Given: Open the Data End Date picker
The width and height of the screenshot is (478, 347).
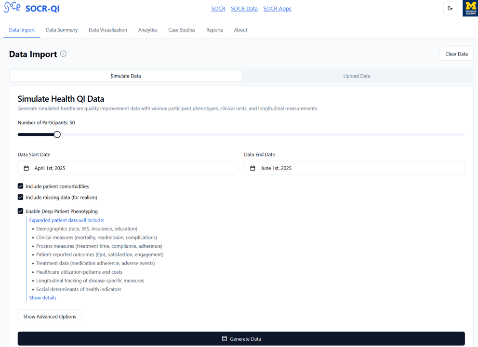Looking at the screenshot, I should tap(354, 168).
